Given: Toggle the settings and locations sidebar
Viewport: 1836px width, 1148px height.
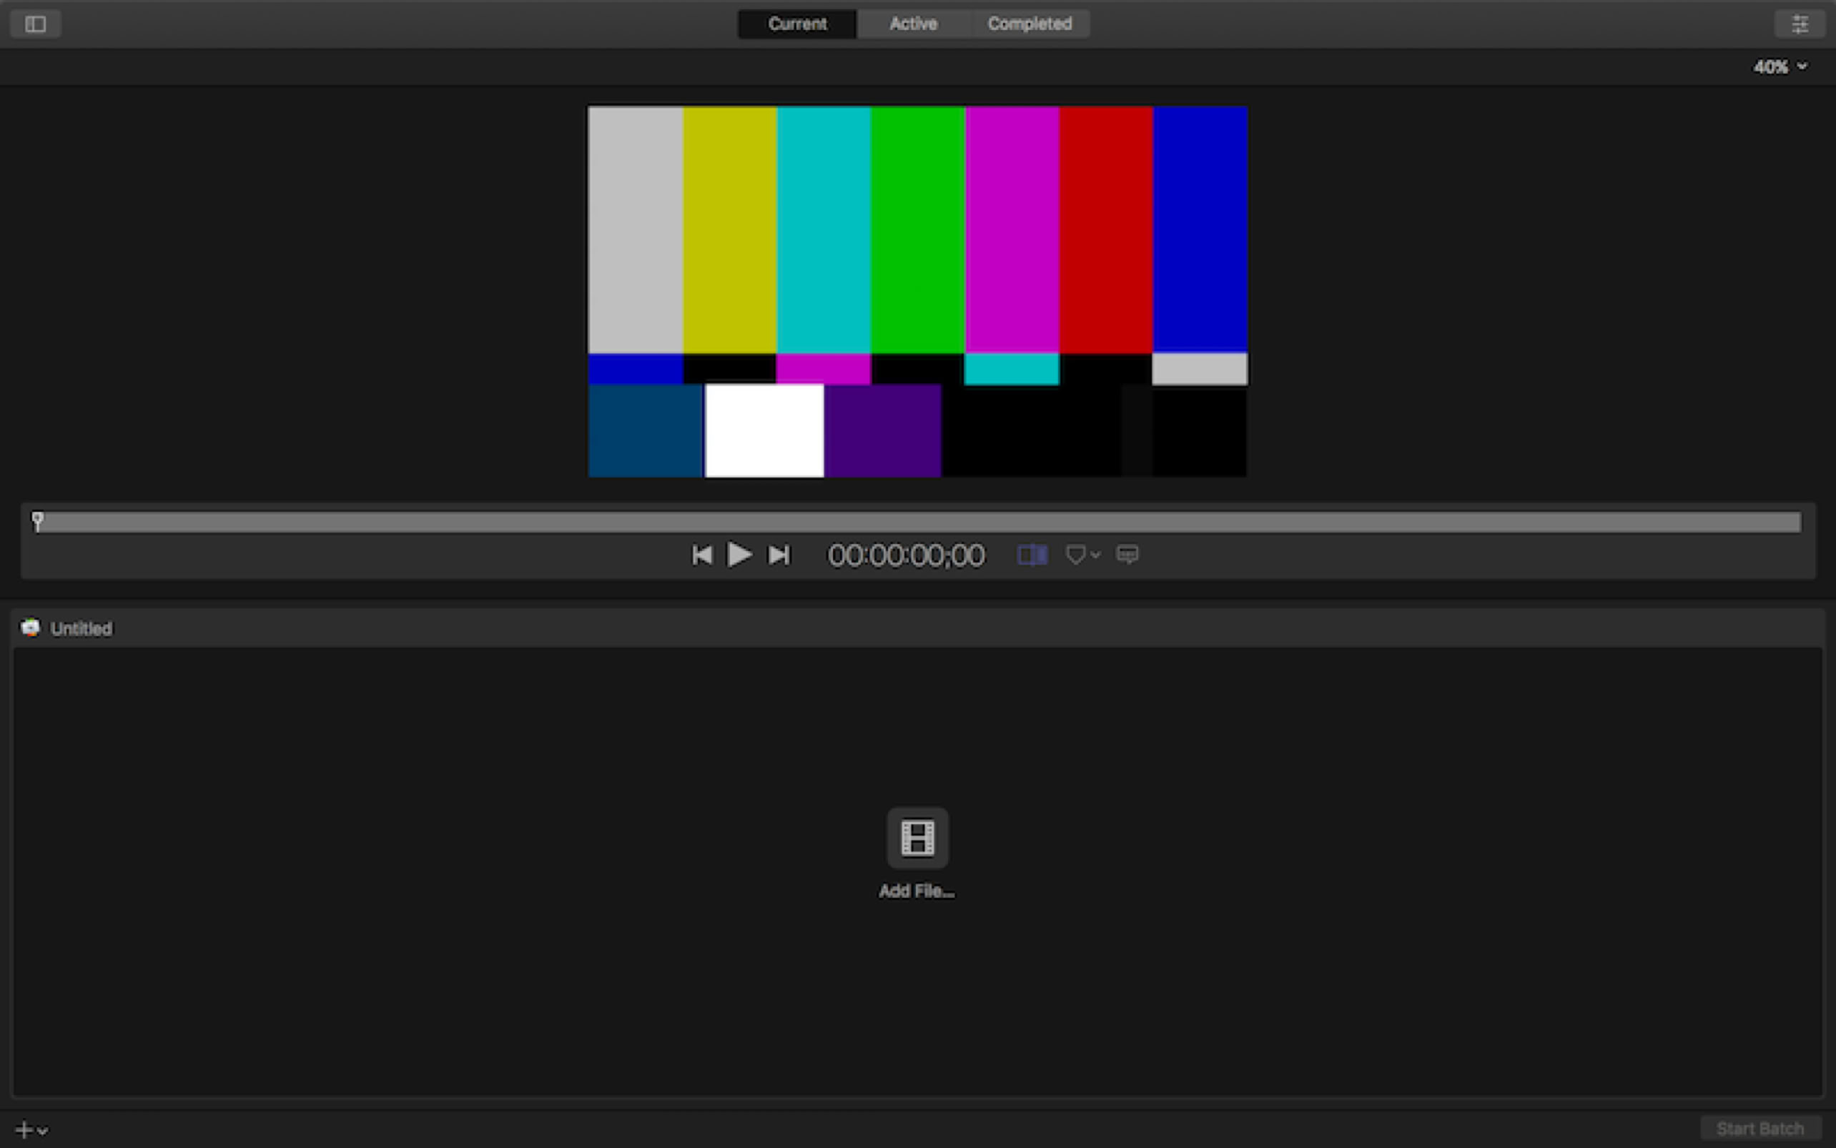Looking at the screenshot, I should click(35, 24).
